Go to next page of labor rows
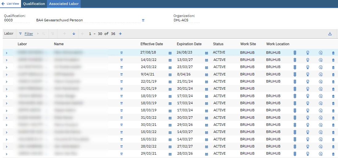This screenshot has width=338, height=158. [120, 34]
